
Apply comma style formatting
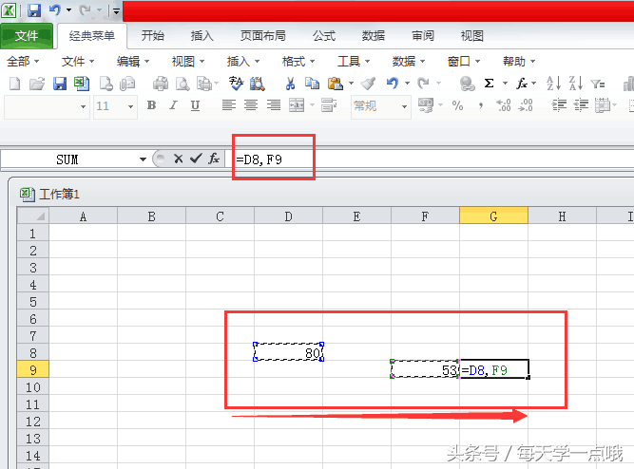[x=481, y=105]
